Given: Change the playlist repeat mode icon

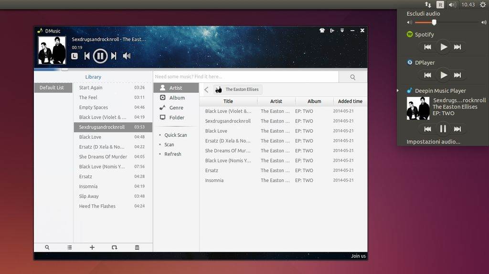Looking at the screenshot, I should click(x=114, y=247).
